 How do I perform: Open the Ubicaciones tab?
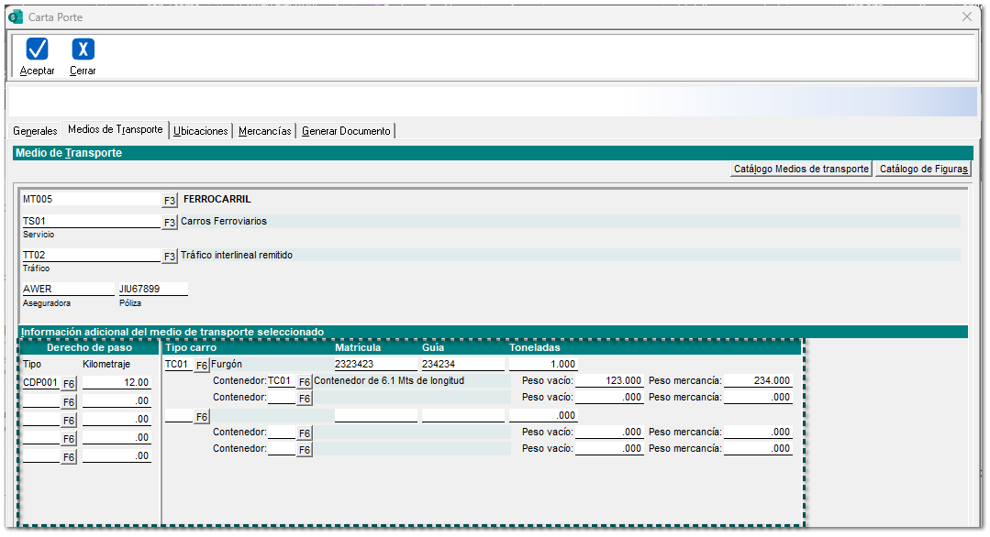[x=200, y=131]
